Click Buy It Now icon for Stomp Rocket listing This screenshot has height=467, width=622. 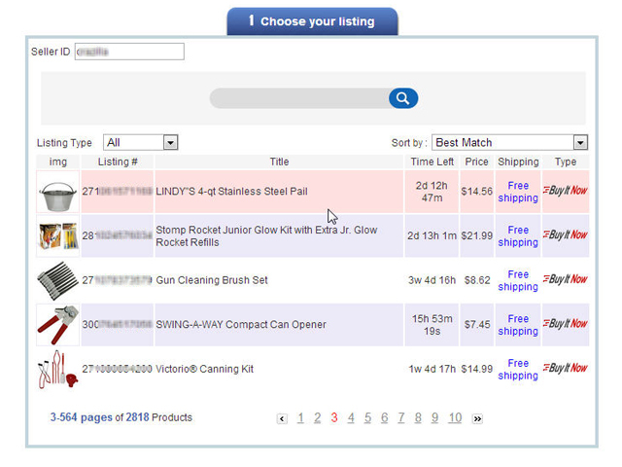click(x=566, y=235)
